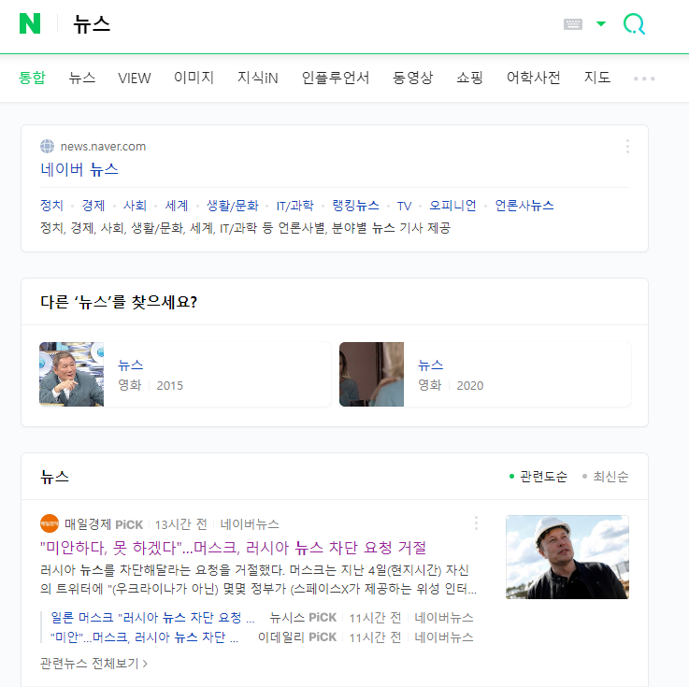Click the 매일경제 orange publisher logo
This screenshot has width=689, height=687.
[50, 523]
